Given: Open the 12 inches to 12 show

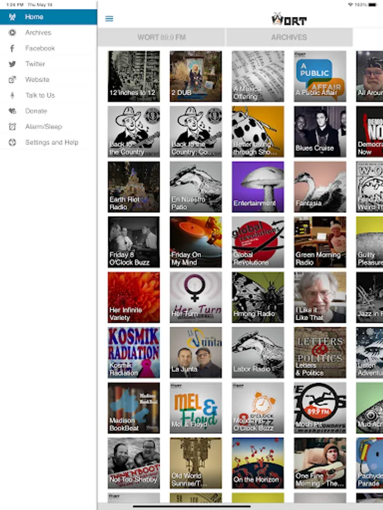Looking at the screenshot, I should coord(134,76).
